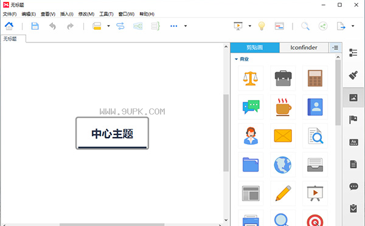Open the 修改(M) menu
The image size is (365, 226).
(x=86, y=14)
